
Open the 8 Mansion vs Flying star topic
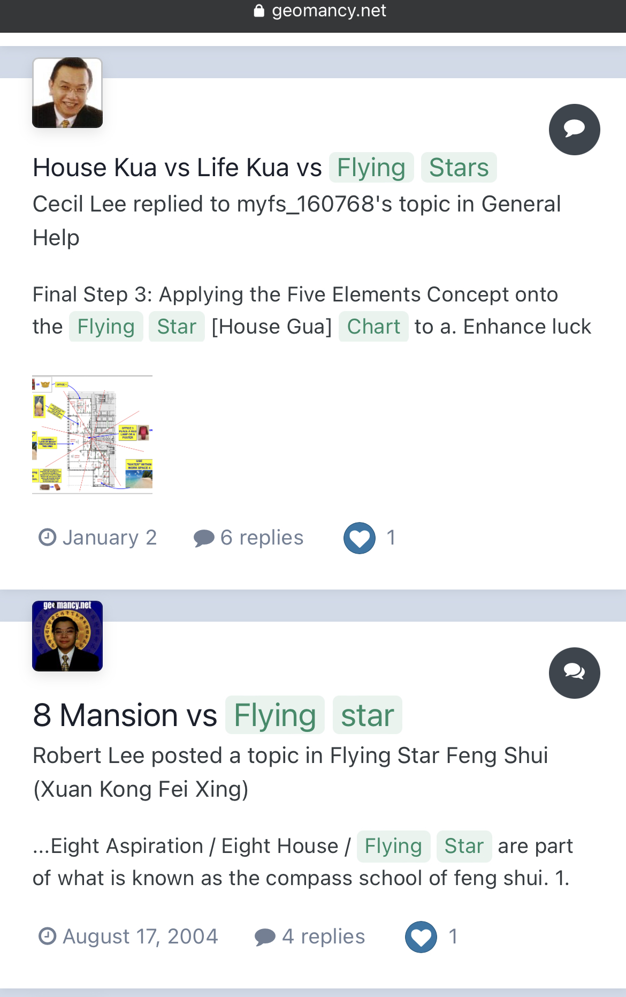click(x=217, y=715)
